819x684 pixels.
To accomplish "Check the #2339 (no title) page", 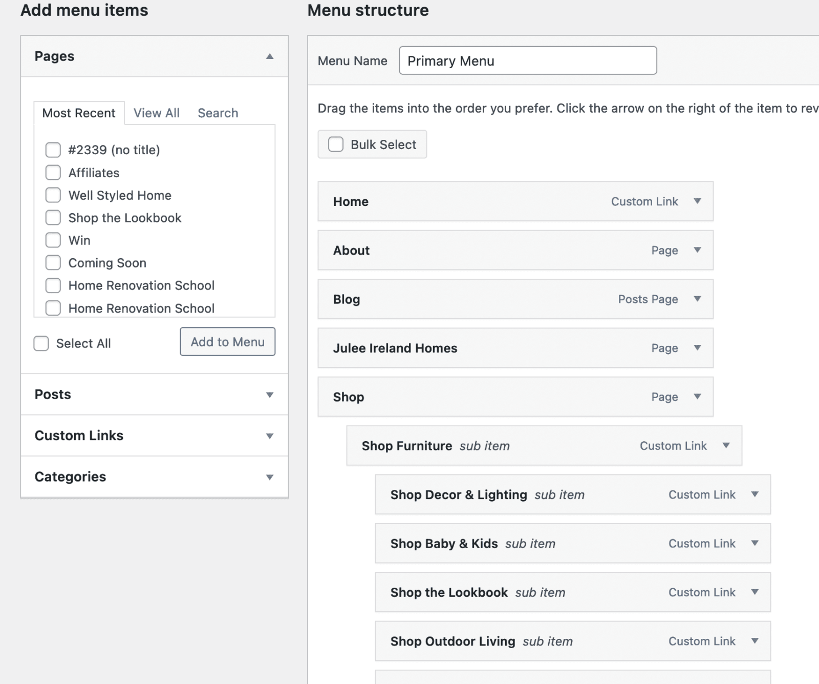I will tap(53, 150).
